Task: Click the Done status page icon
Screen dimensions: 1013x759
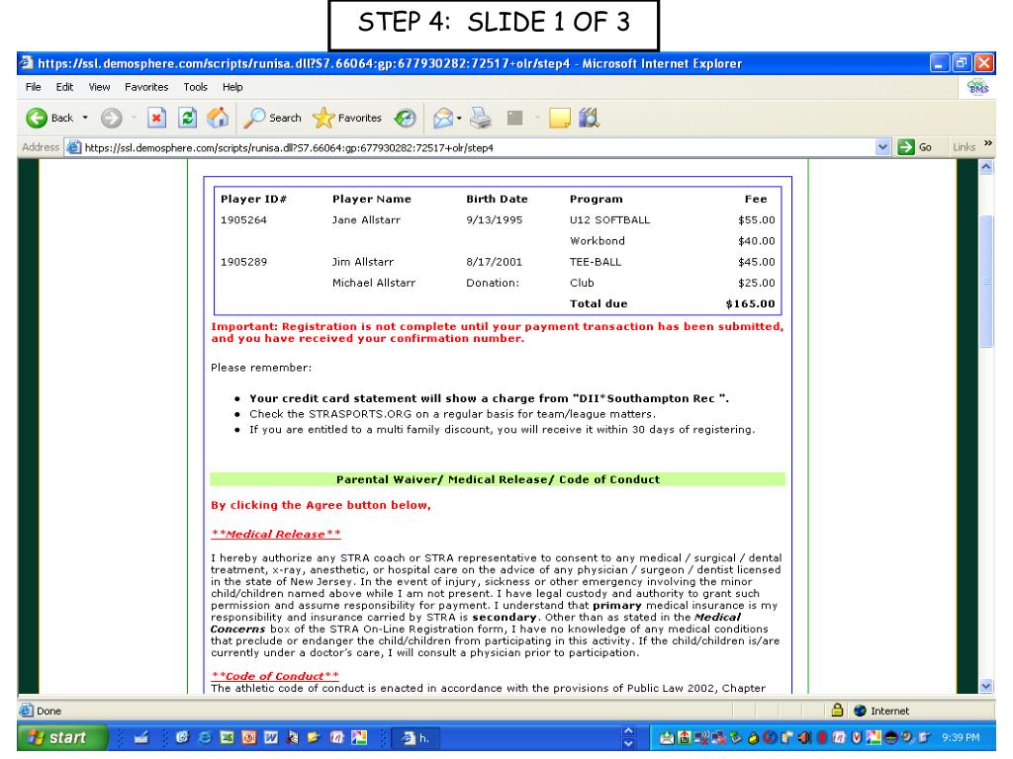Action: [26, 711]
